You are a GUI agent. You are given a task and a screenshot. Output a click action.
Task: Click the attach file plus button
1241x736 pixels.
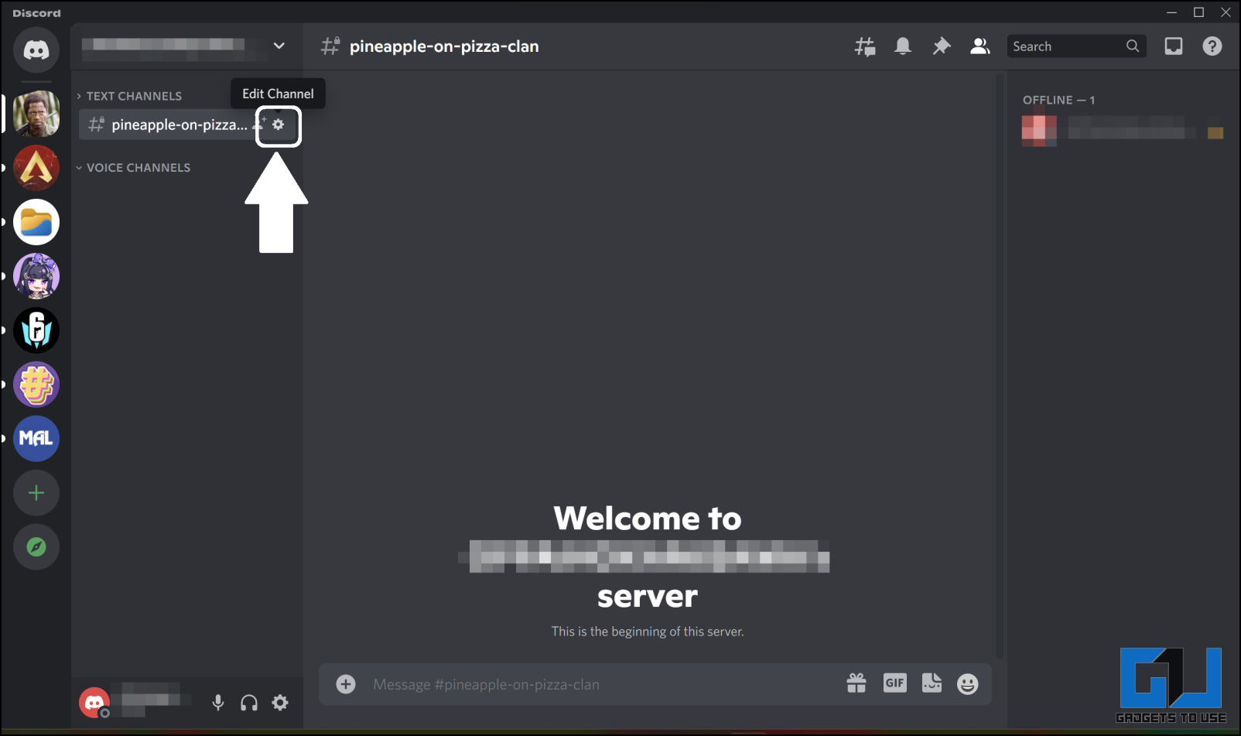click(346, 684)
